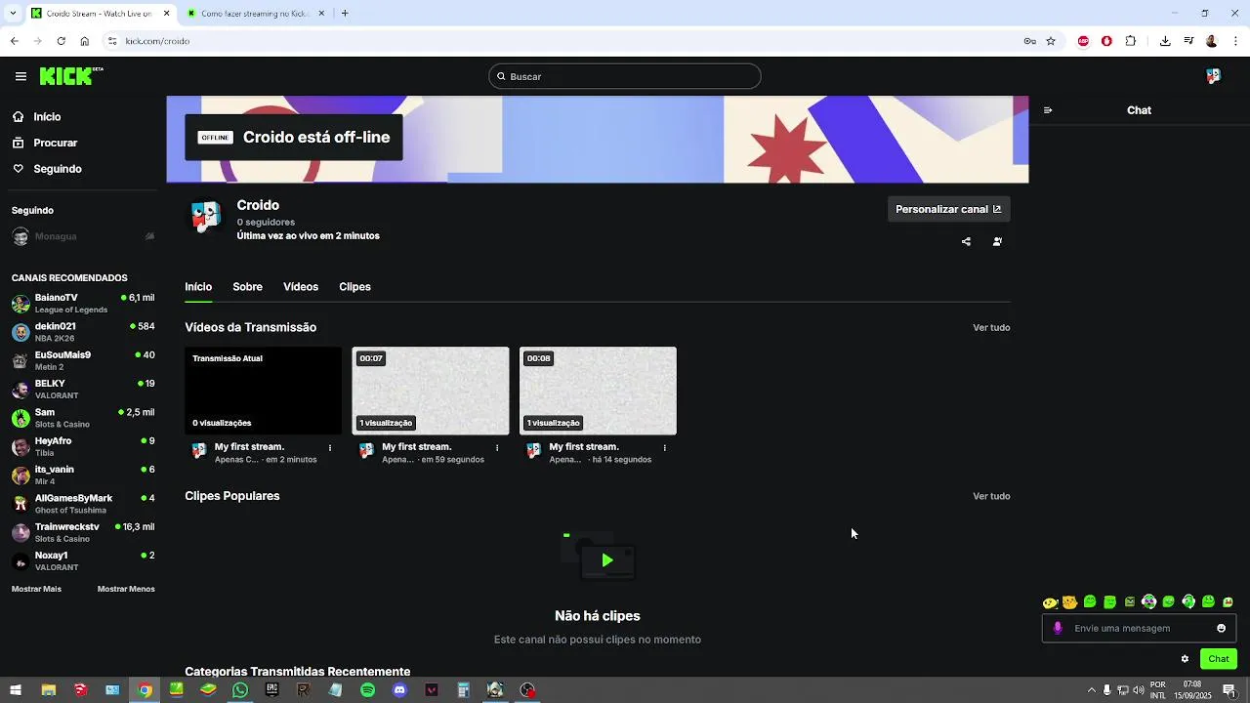Pick the green emote with headphones and sunglasses
This screenshot has height=703, width=1250.
1148,601
